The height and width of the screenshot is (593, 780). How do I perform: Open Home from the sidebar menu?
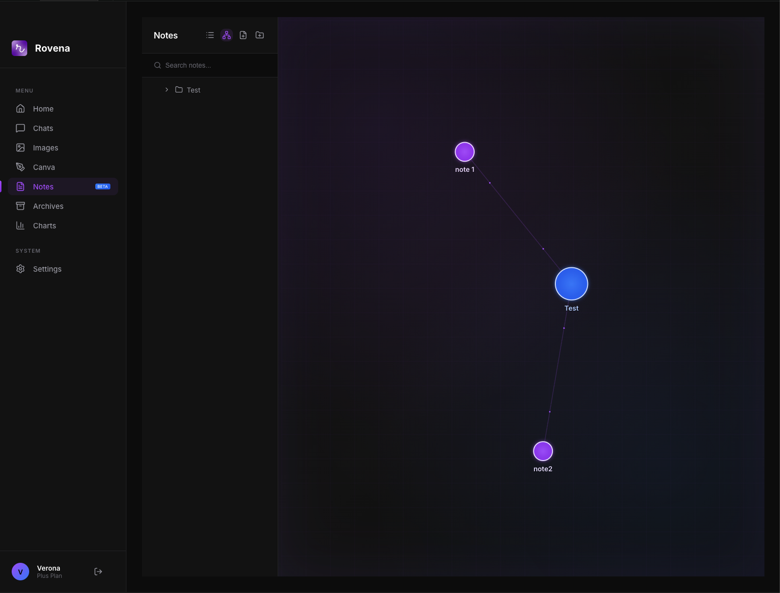[63, 109]
